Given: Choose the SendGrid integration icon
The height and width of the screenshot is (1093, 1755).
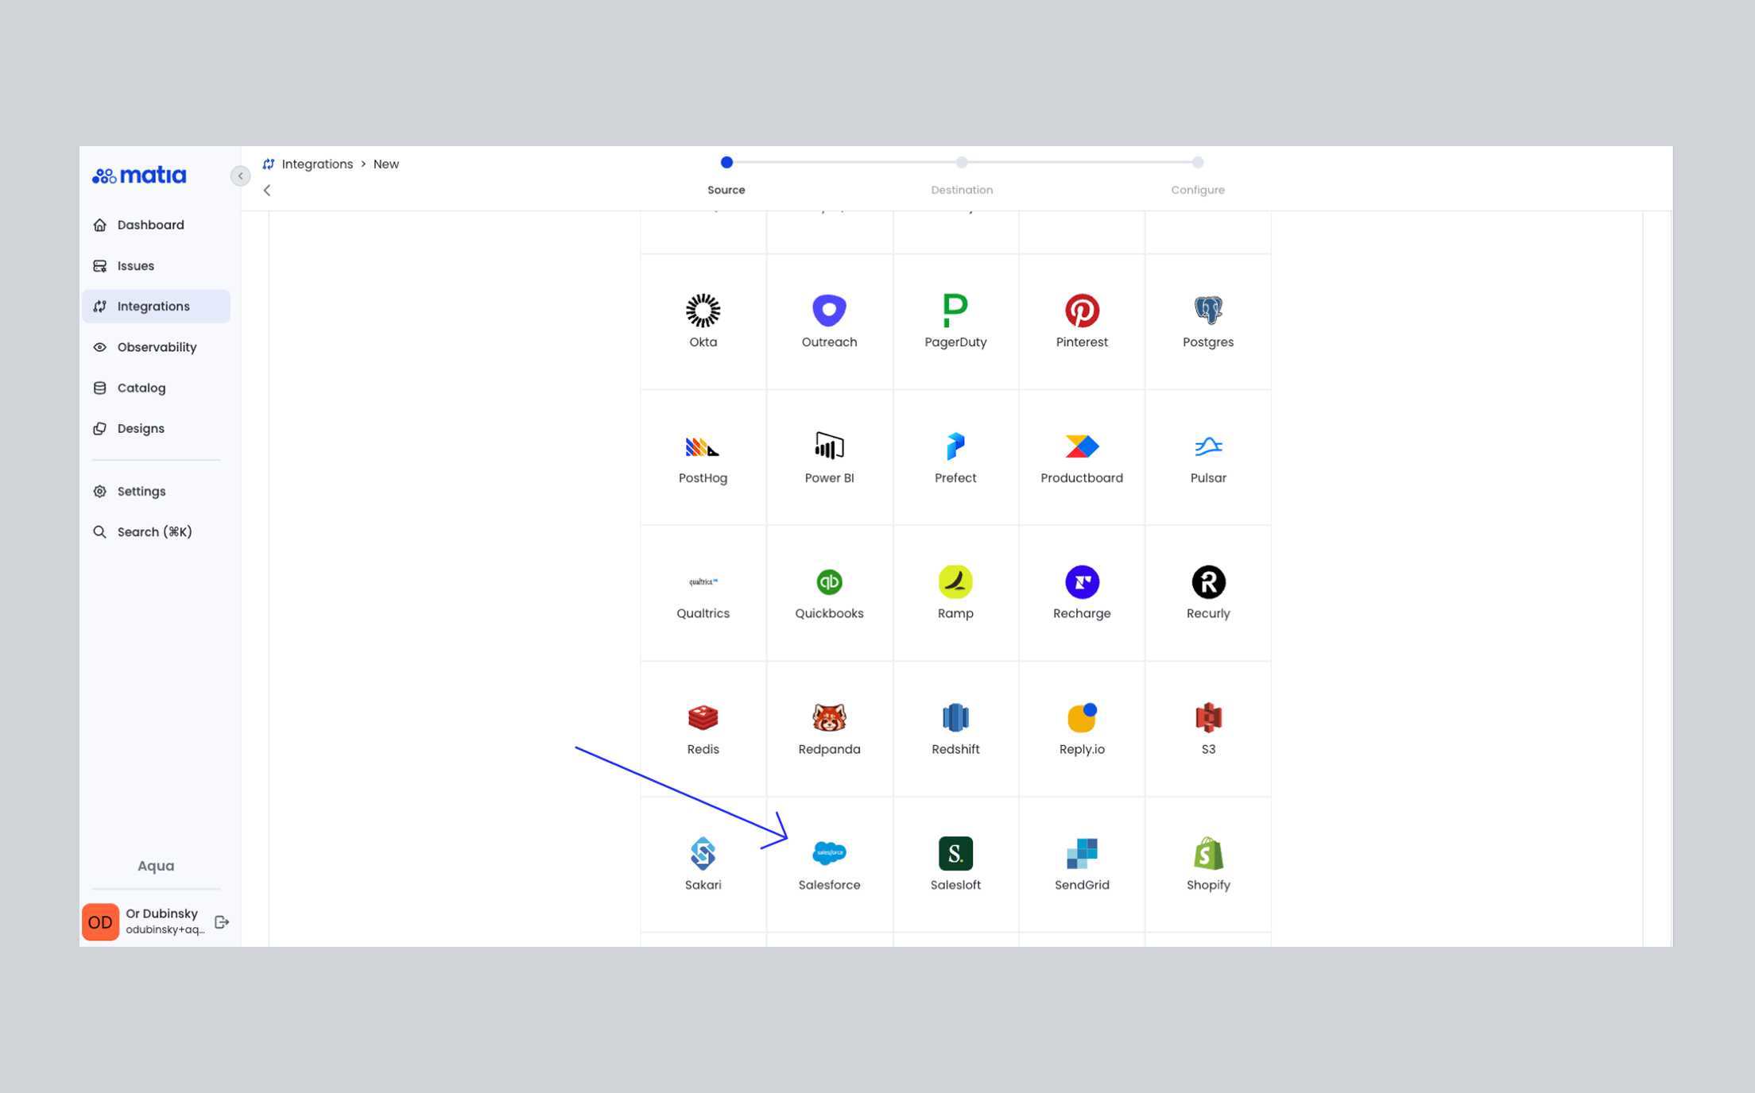Looking at the screenshot, I should (1081, 863).
